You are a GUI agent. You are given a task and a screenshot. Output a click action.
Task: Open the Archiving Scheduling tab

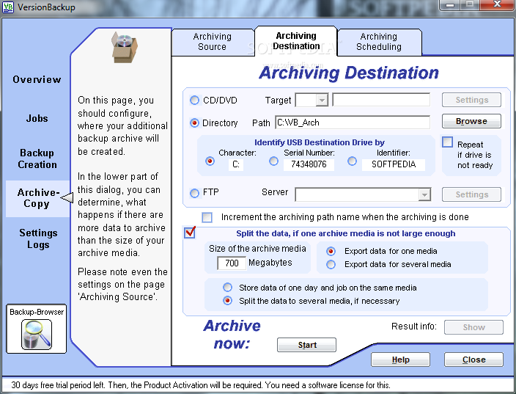pos(379,42)
